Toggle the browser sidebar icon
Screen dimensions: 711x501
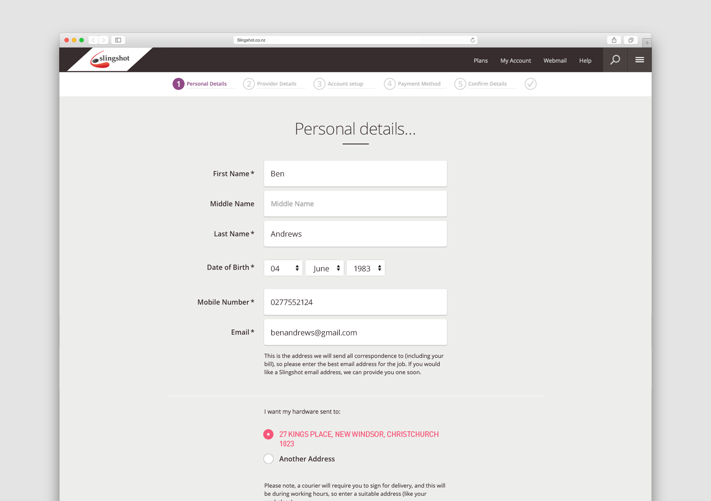pos(118,40)
